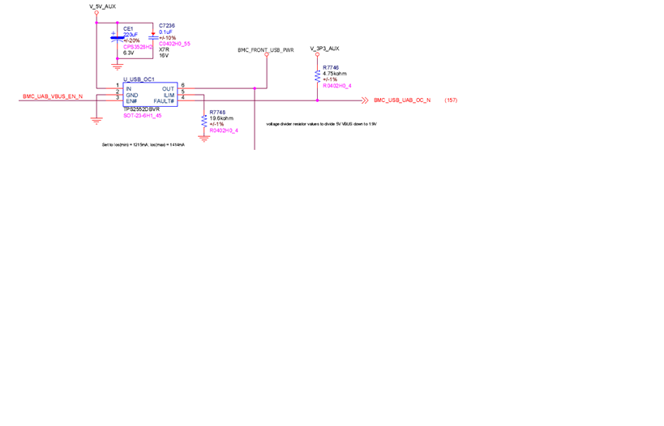Screen dimensions: 664x426
Task: Click the GND pin label
Action: 131,96
